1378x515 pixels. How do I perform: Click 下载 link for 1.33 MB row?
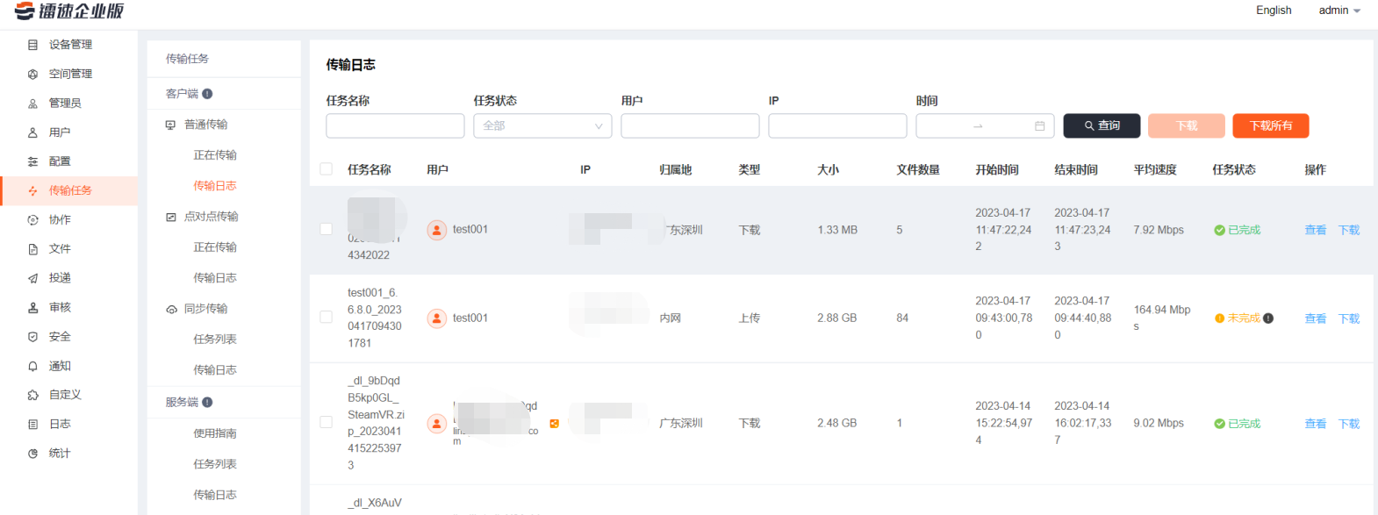click(x=1349, y=230)
